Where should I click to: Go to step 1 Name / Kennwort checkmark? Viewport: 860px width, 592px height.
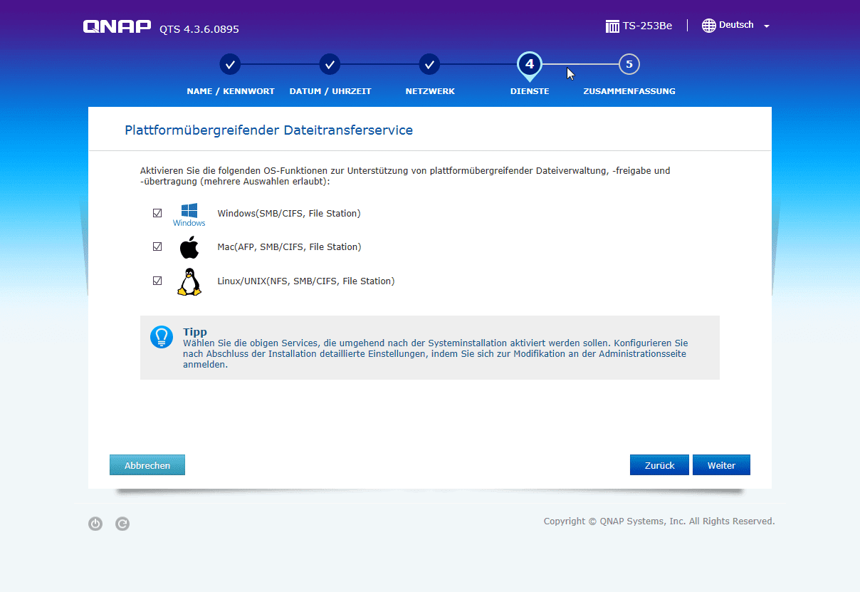click(x=230, y=64)
